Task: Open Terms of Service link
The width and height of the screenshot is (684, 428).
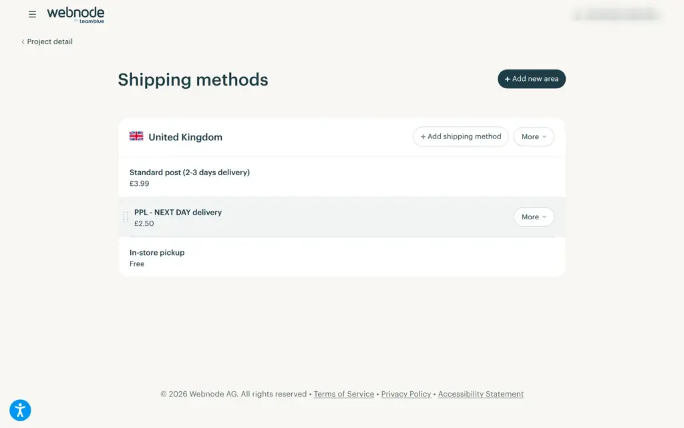Action: coord(344,394)
